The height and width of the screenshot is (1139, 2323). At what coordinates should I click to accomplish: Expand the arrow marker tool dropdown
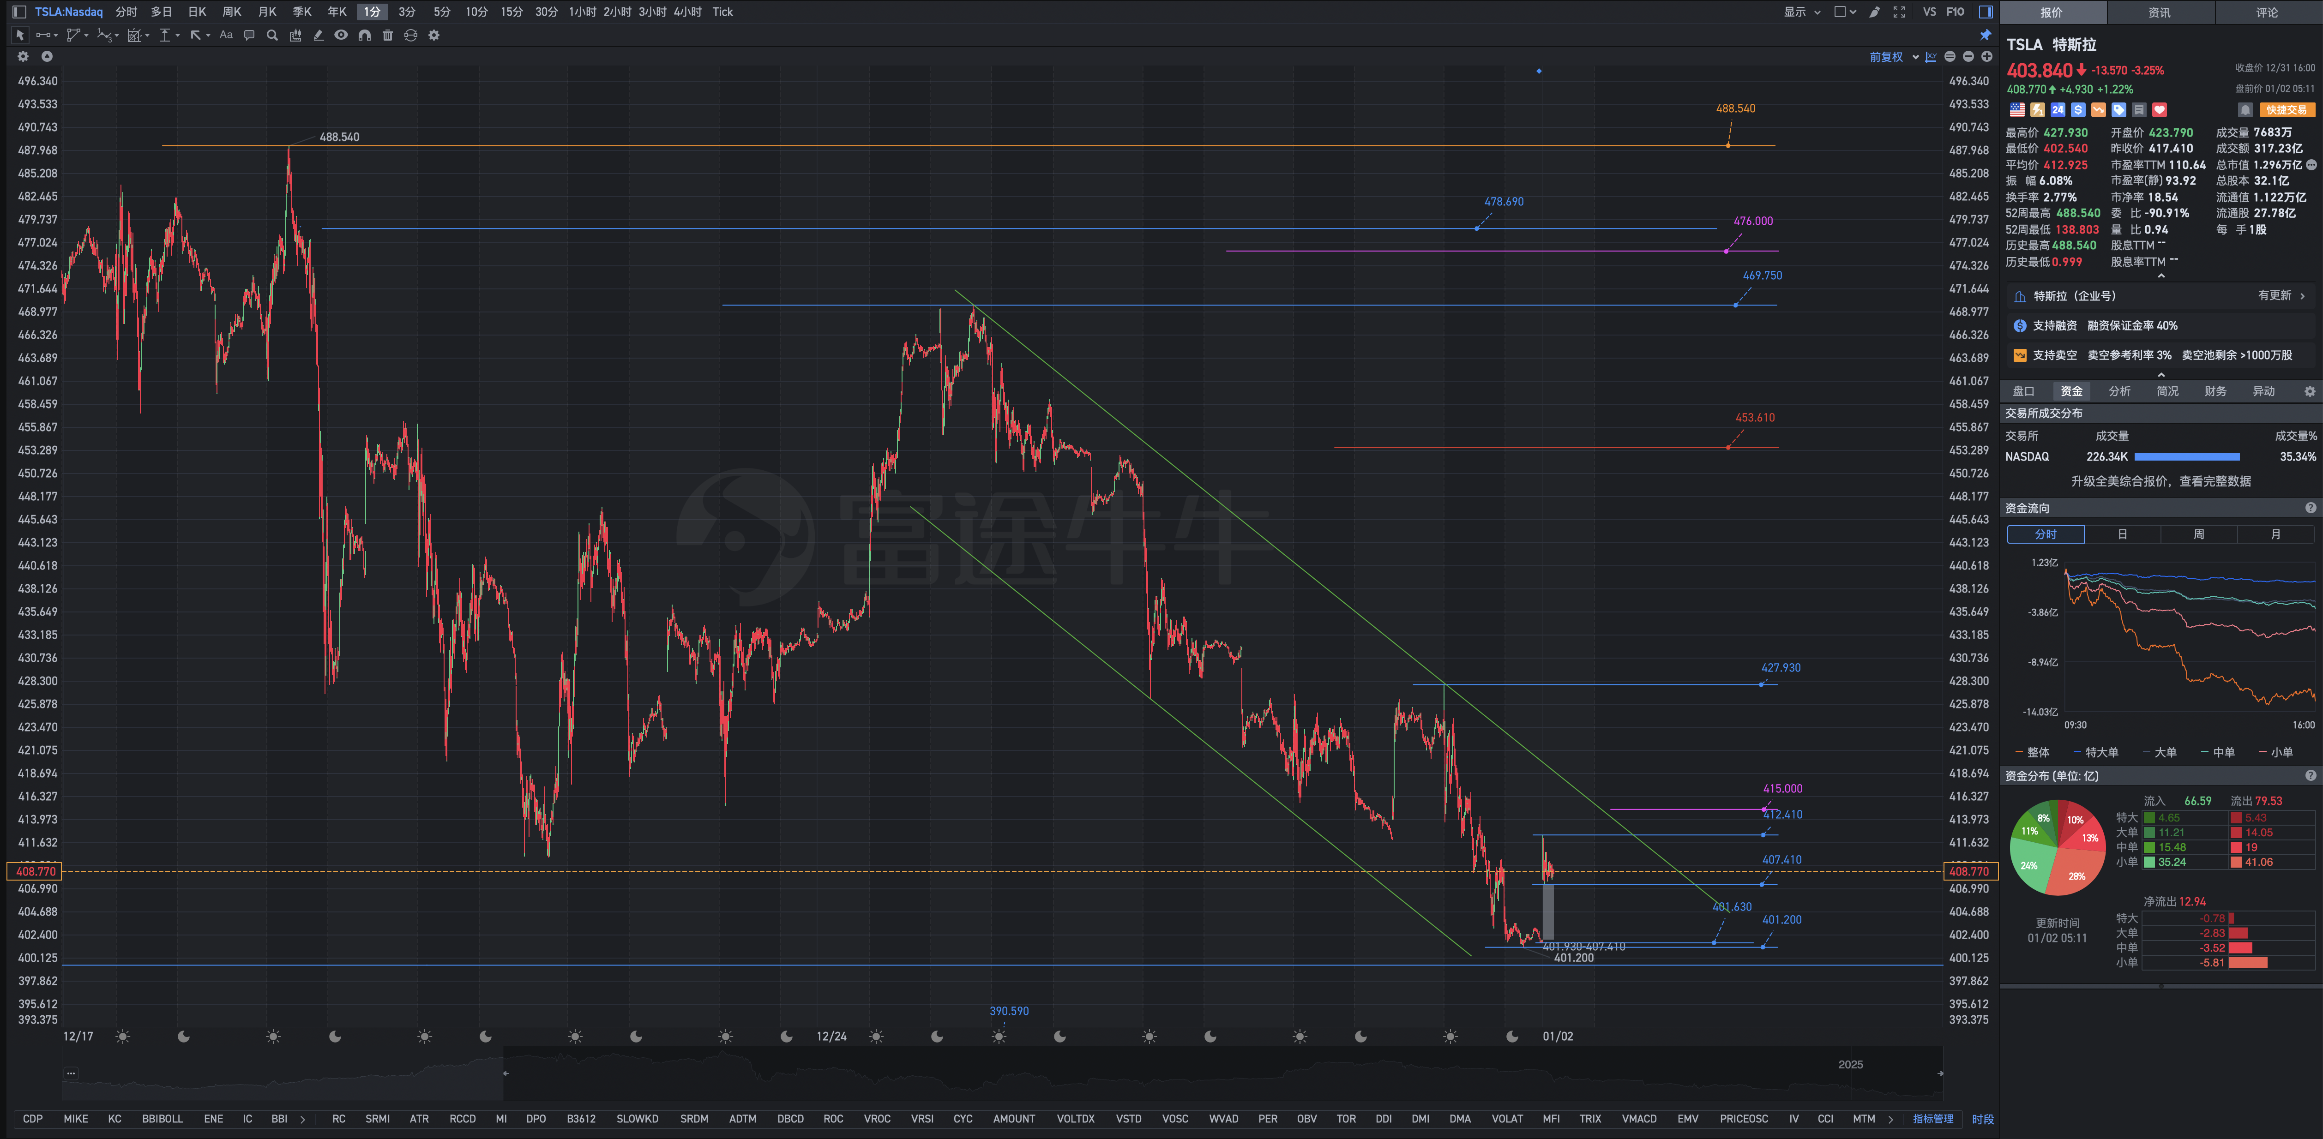208,36
